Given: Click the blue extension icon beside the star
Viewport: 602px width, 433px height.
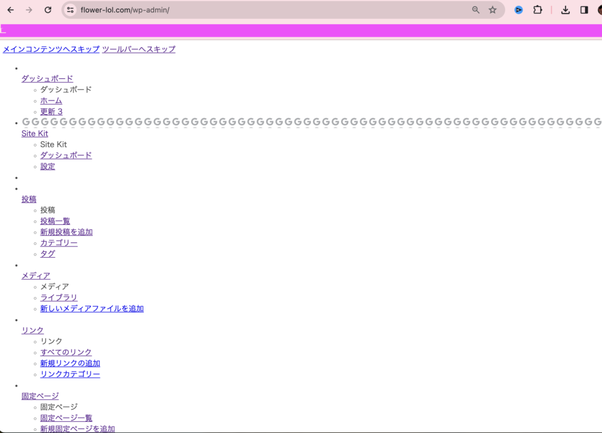Looking at the screenshot, I should pos(519,10).
